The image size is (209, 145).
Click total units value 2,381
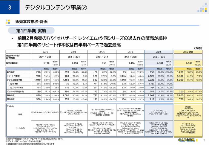click(160, 63)
